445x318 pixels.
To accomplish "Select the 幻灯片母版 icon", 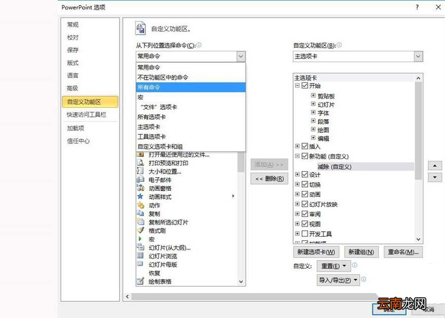I will point(140,264).
